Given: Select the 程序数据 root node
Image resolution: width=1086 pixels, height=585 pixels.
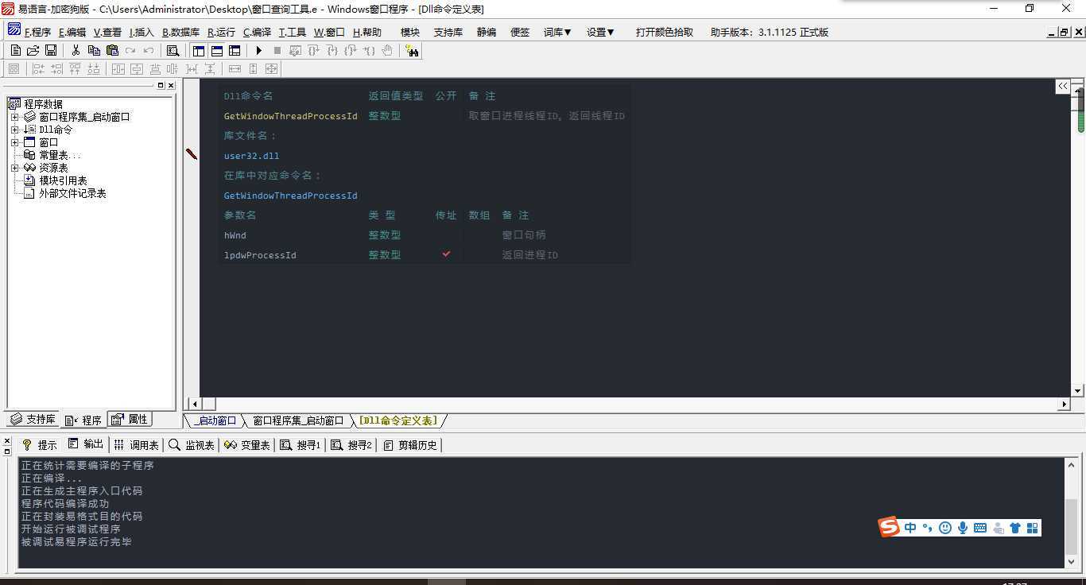Looking at the screenshot, I should tap(43, 104).
